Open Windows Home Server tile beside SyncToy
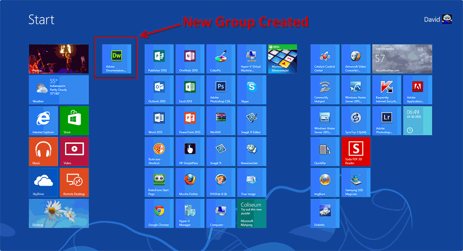This screenshot has width=463, height=251. [x=325, y=121]
